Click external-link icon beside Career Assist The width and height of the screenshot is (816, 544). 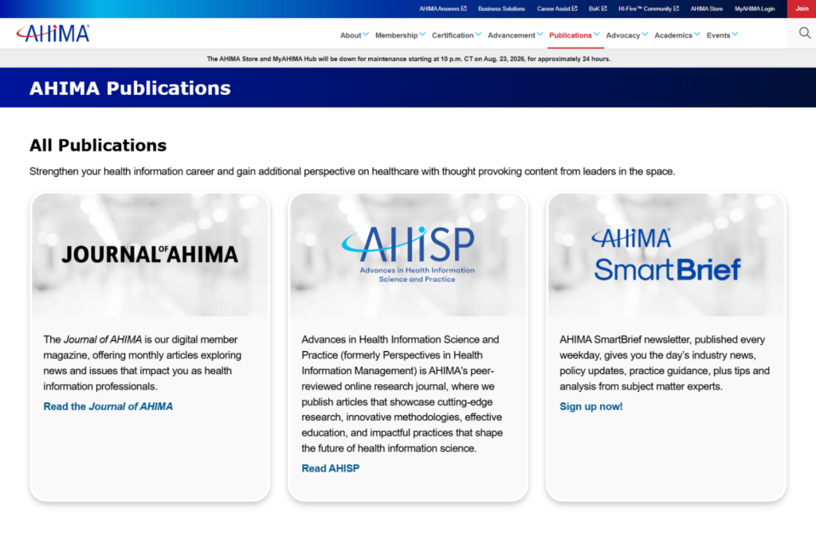[x=575, y=8]
